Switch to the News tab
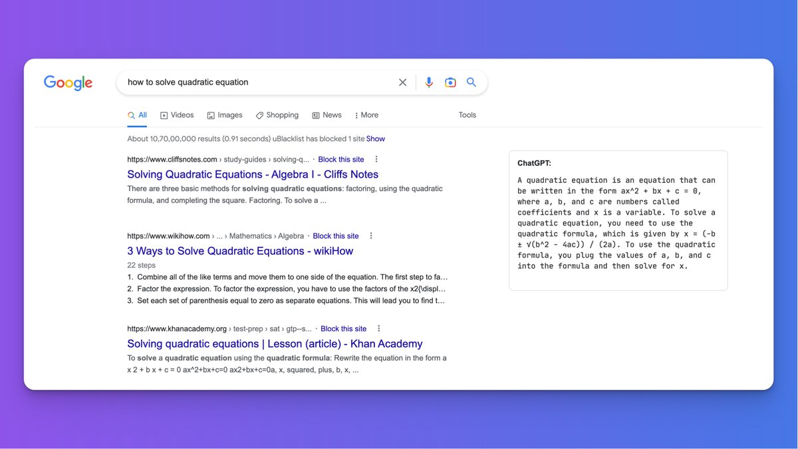 pos(327,115)
